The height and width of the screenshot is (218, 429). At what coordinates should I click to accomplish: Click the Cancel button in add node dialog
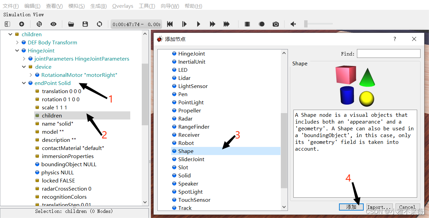tap(407, 207)
